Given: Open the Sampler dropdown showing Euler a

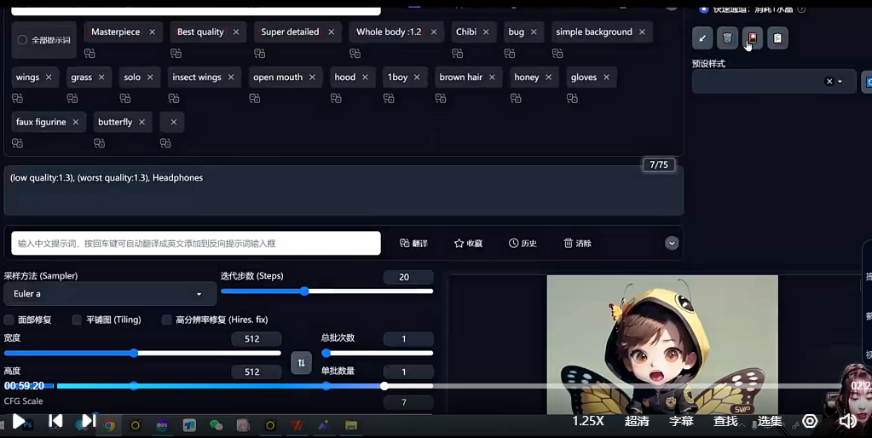Looking at the screenshot, I should click(110, 293).
